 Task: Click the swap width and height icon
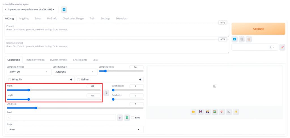click(106, 92)
